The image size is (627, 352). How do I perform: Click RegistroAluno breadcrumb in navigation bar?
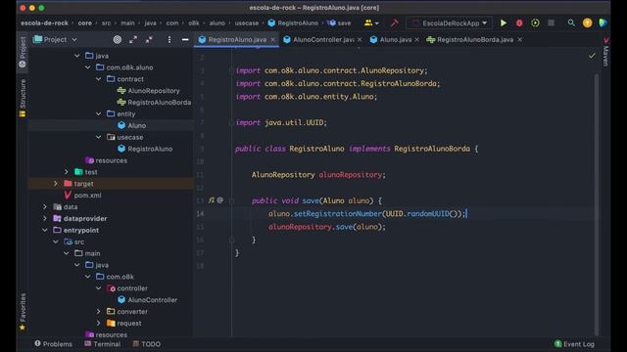point(293,23)
